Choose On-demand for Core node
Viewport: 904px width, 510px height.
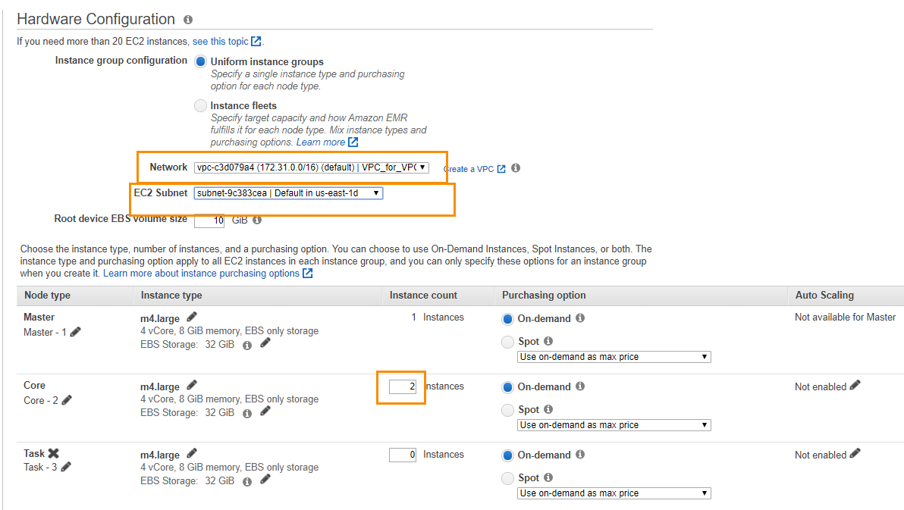click(508, 387)
